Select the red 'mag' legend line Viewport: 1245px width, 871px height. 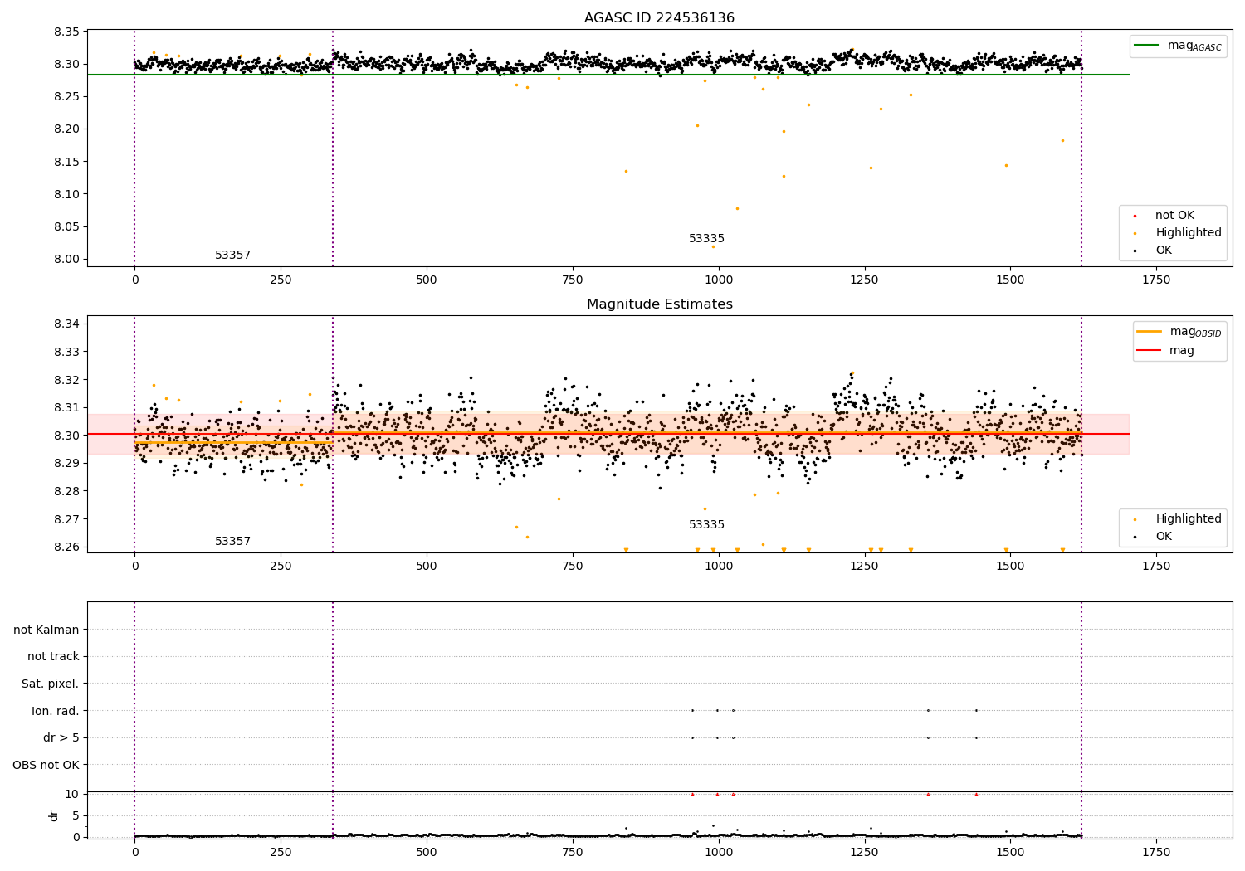point(1150,351)
